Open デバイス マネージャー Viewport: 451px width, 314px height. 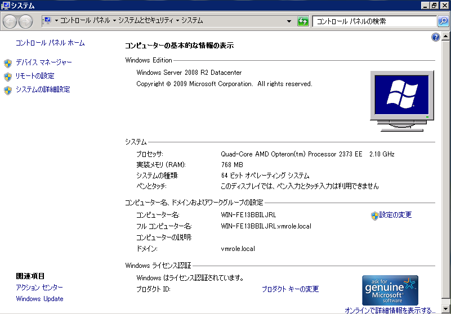[44, 62]
